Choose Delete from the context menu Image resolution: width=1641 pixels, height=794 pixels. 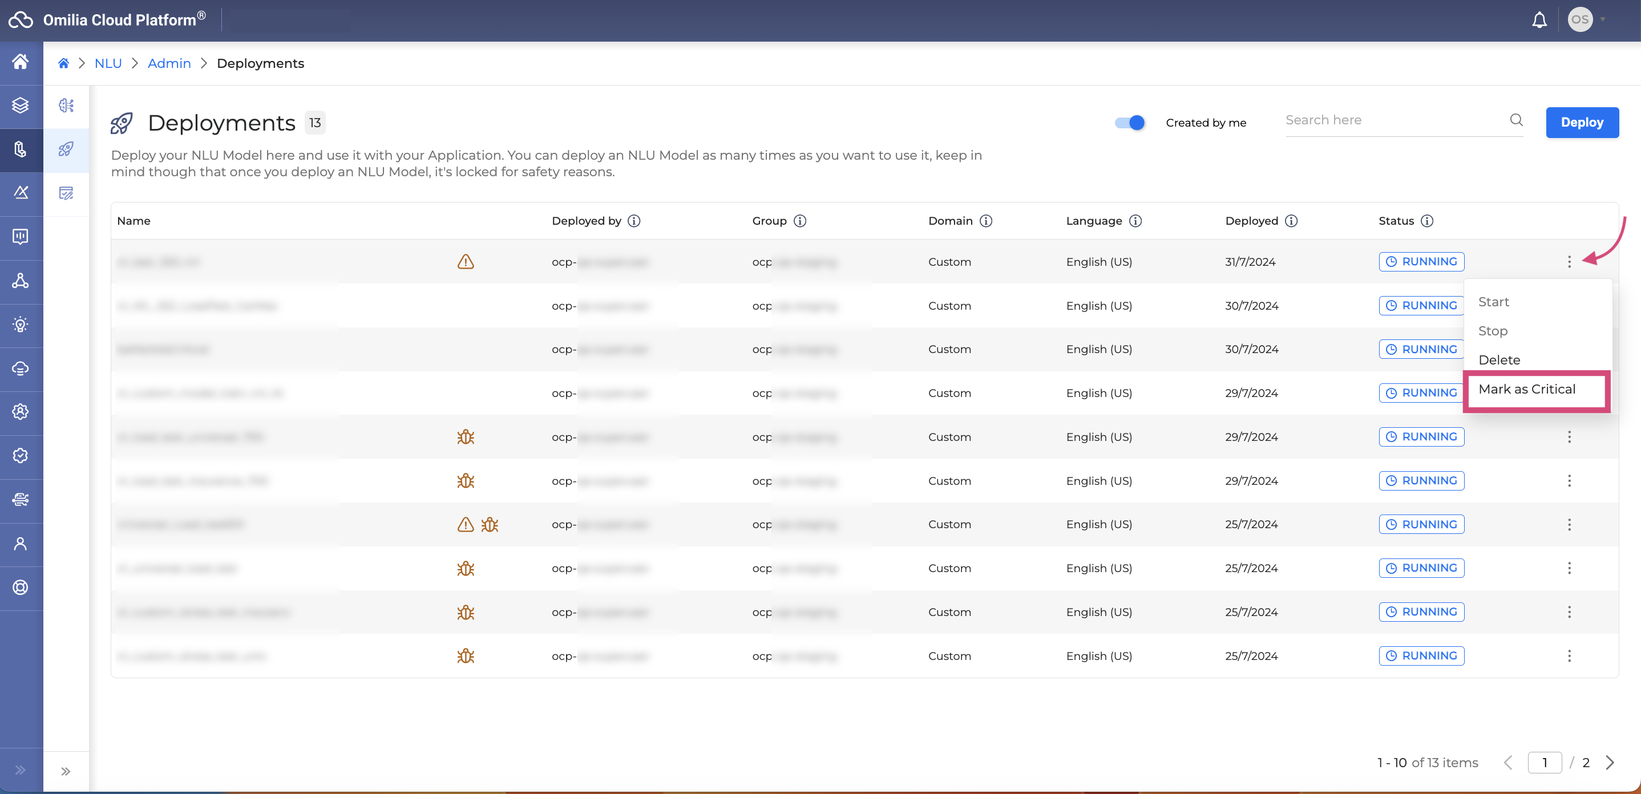tap(1499, 360)
